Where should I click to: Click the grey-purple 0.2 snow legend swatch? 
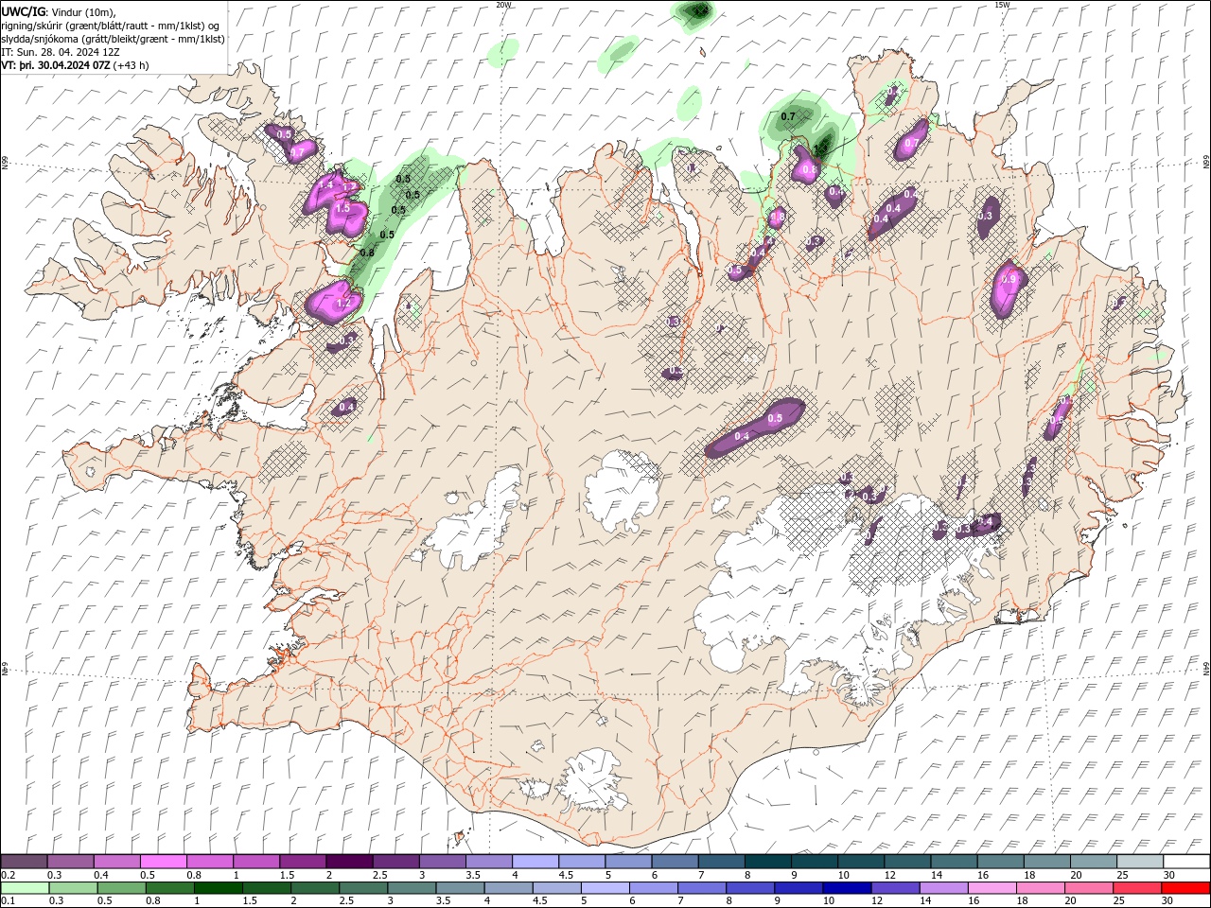(x=25, y=862)
